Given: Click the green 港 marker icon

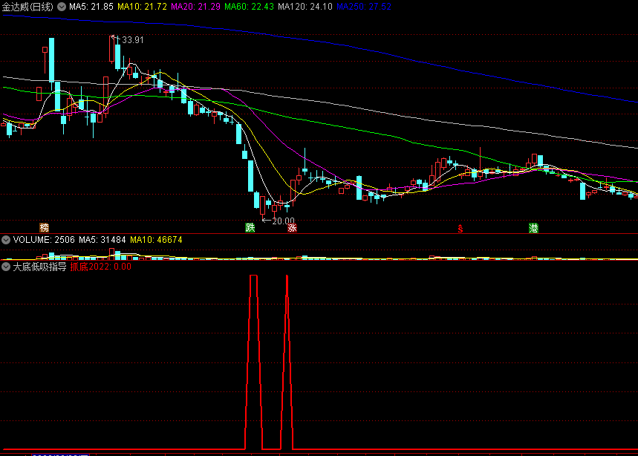Looking at the screenshot, I should (x=533, y=228).
